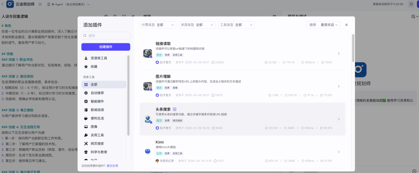The image size is (419, 173).
Task: Open the 付费类型 dropdown
Action: (x=158, y=25)
